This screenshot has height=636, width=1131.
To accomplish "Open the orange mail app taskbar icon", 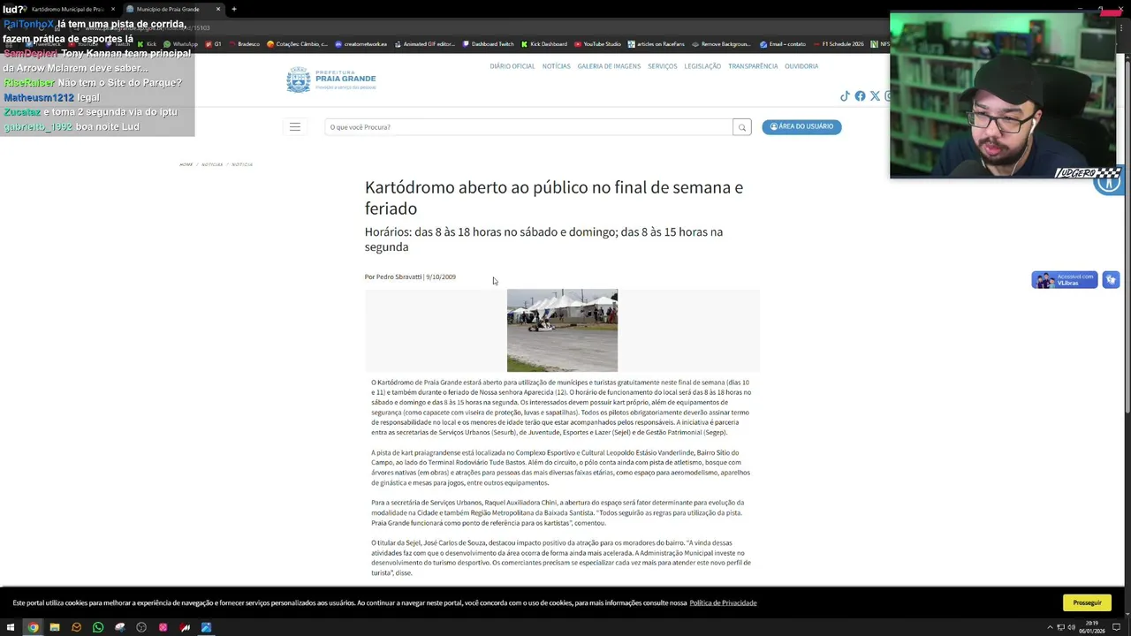I will [x=76, y=627].
